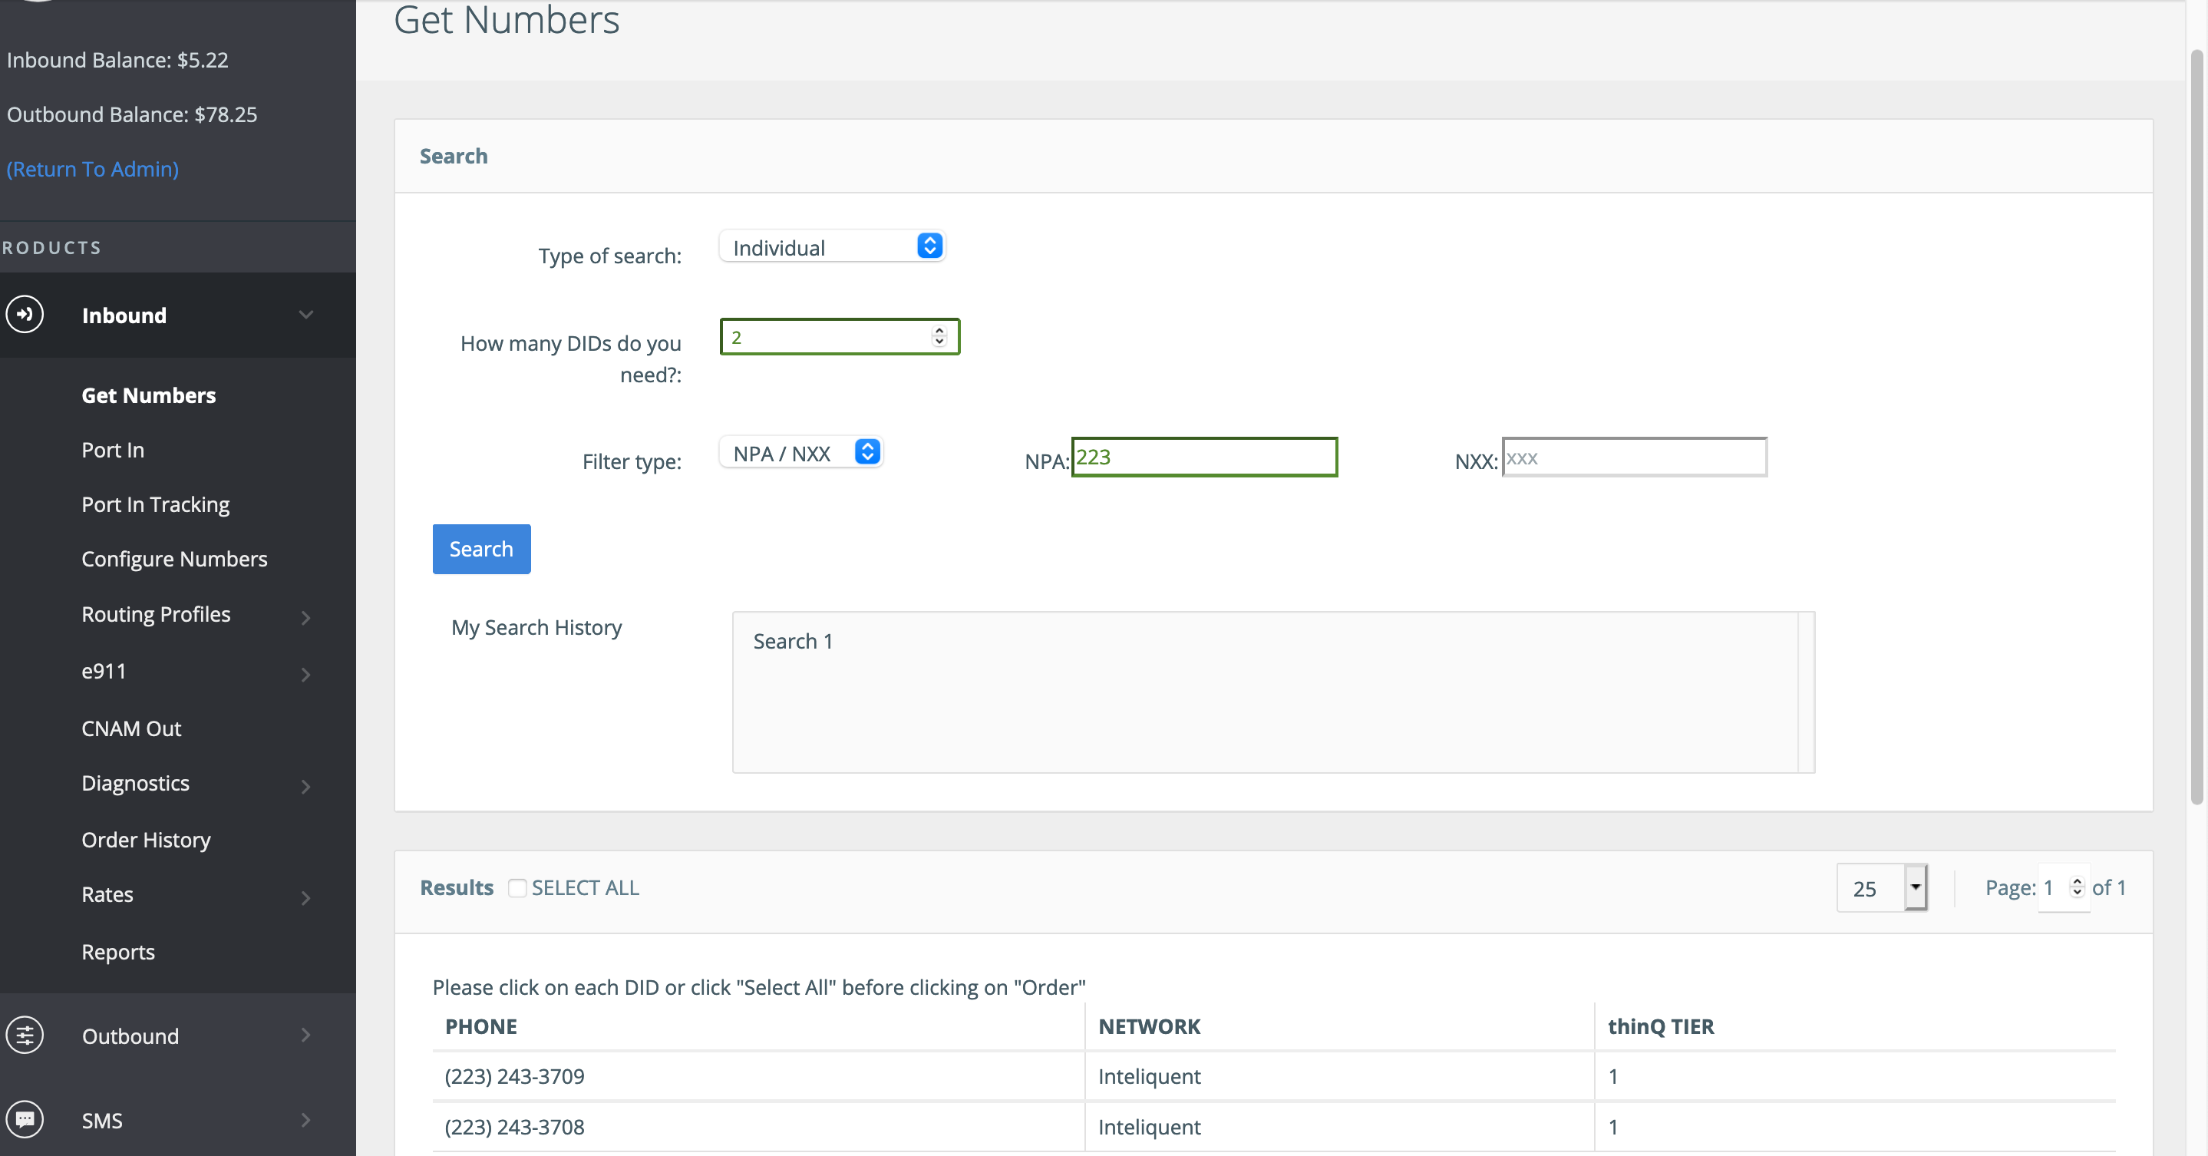Click the Results heading

coord(457,887)
